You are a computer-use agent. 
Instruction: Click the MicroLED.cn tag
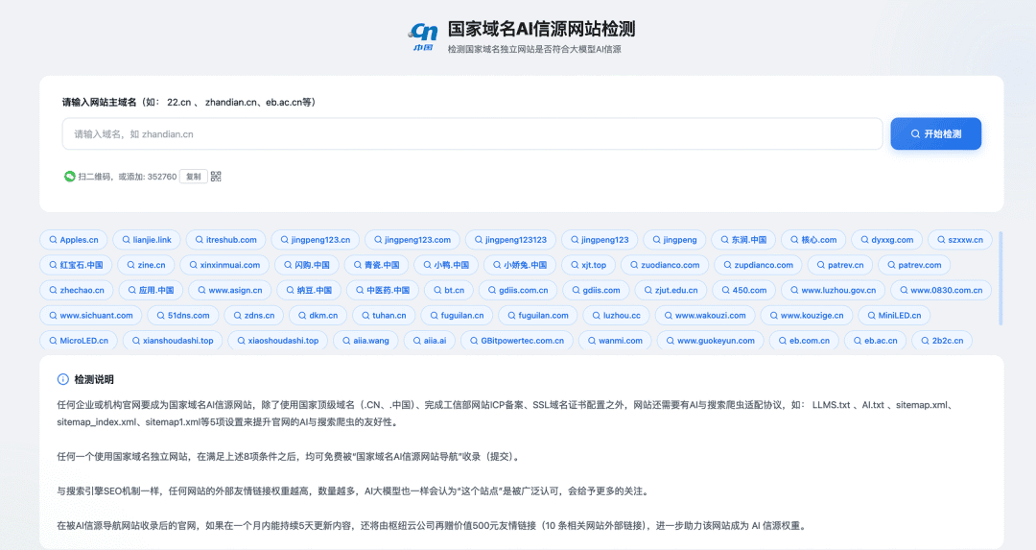coord(79,341)
